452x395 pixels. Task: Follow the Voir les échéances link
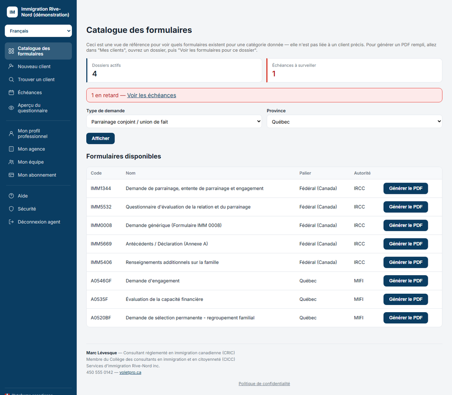pyautogui.click(x=152, y=95)
